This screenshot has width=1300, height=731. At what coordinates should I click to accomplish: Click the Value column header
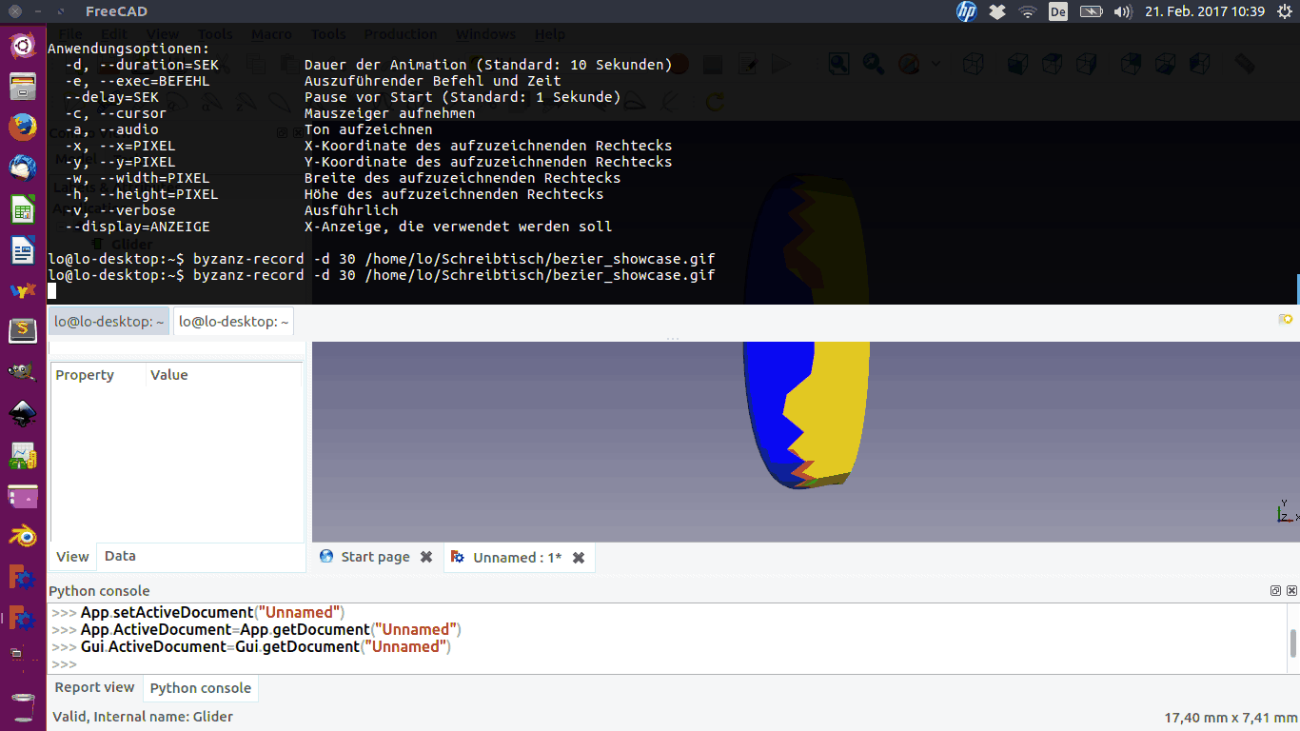coord(225,375)
